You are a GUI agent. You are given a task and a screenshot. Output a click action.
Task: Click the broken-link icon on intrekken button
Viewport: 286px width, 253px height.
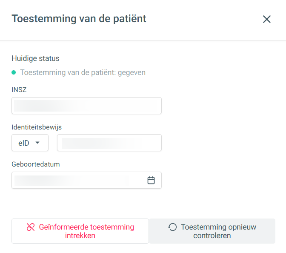coord(31,227)
